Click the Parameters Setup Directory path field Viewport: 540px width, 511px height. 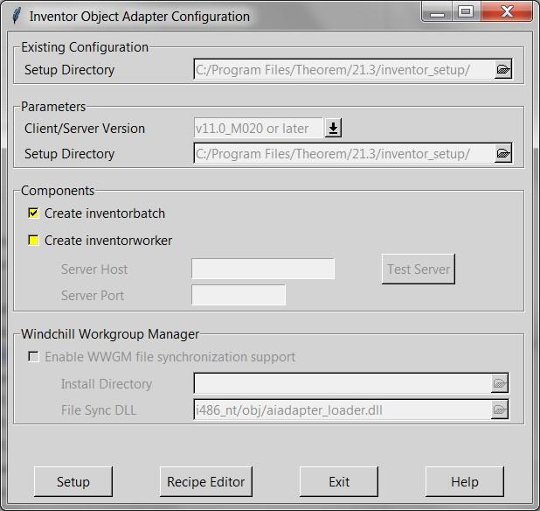[344, 153]
